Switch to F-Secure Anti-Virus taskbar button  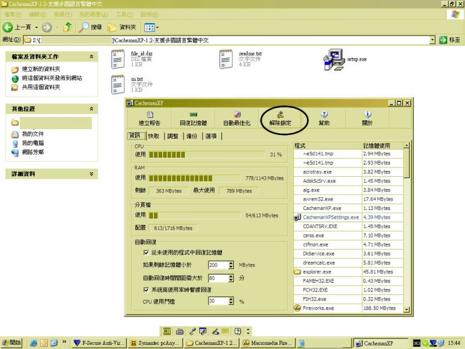pyautogui.click(x=99, y=343)
